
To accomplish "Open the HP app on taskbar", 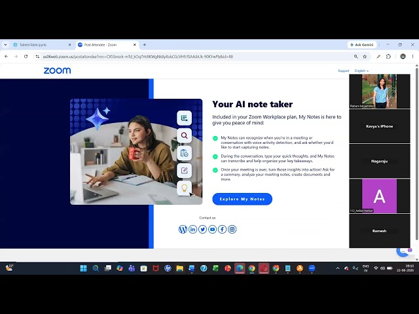I will coord(168,268).
